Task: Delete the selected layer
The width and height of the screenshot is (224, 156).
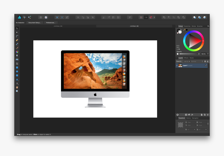Action: (208, 115)
